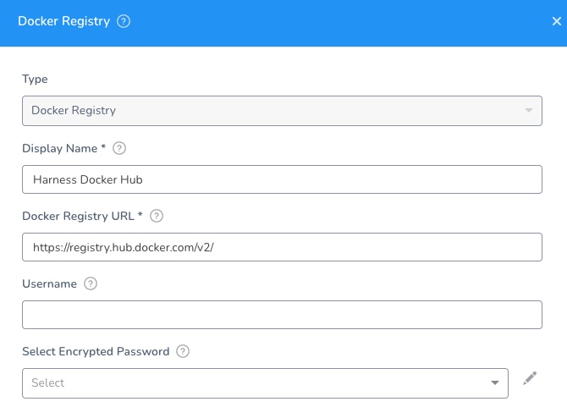Click the pencil icon to edit encrypted password
The image size is (567, 407).
point(530,378)
